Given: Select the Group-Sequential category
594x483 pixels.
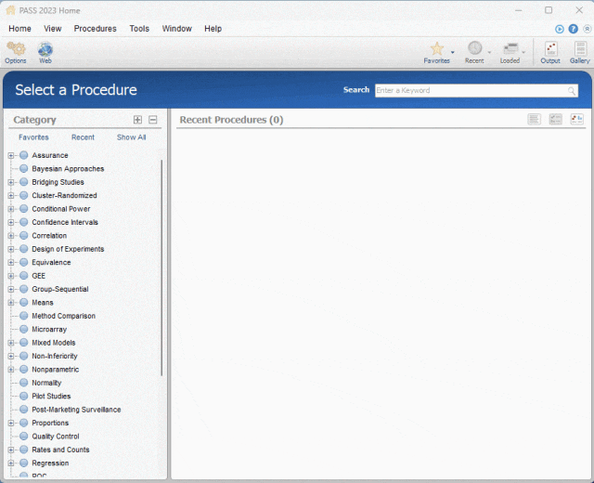Looking at the screenshot, I should (x=60, y=289).
